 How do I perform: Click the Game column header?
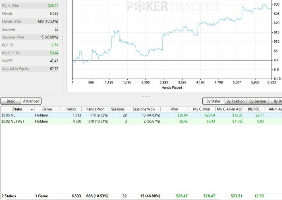point(47,109)
